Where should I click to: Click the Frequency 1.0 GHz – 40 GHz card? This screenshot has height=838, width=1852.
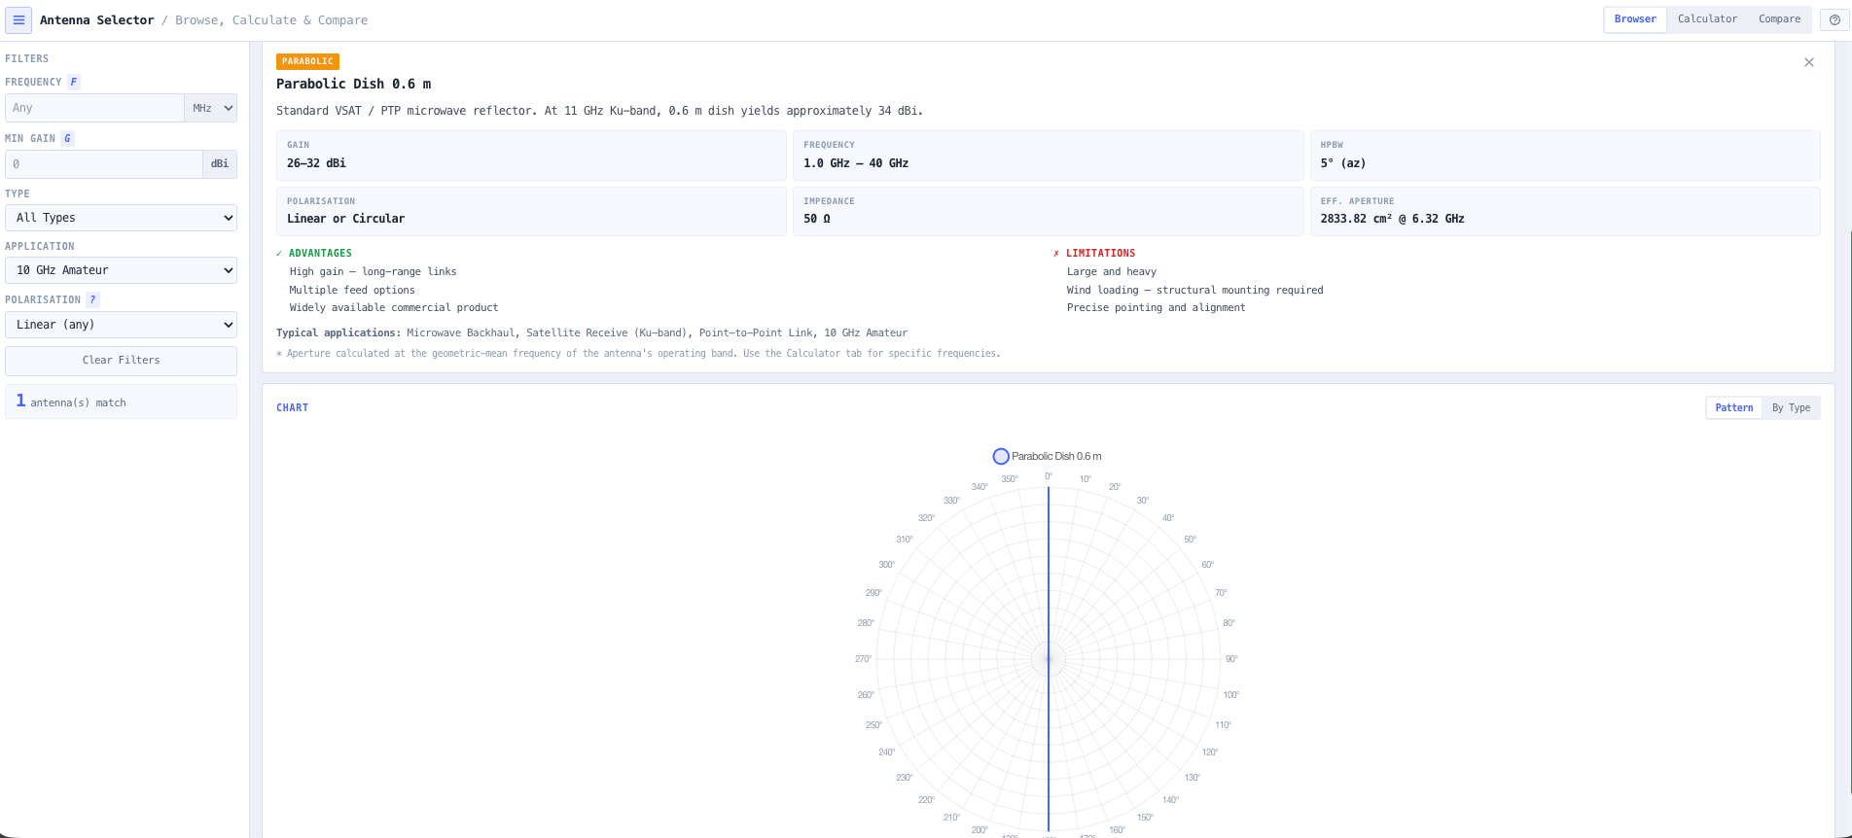1048,156
